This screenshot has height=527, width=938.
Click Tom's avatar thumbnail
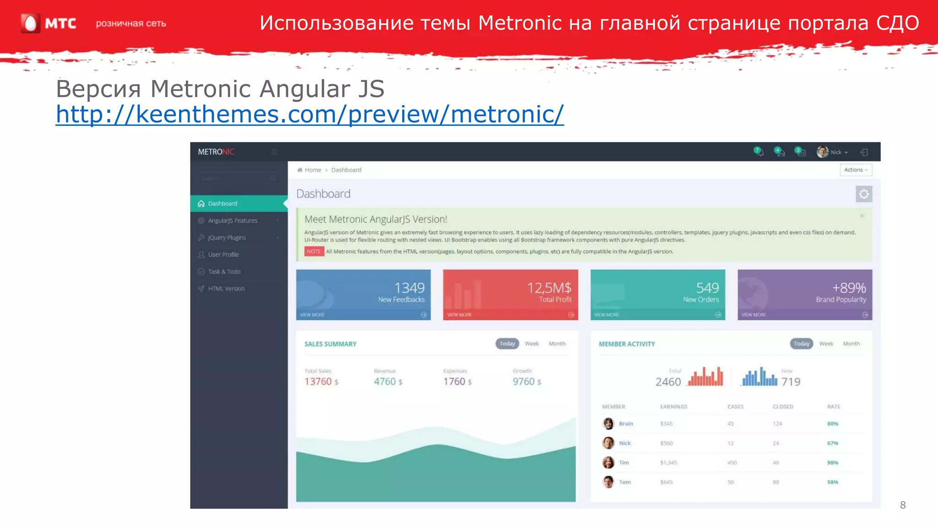pyautogui.click(x=608, y=482)
